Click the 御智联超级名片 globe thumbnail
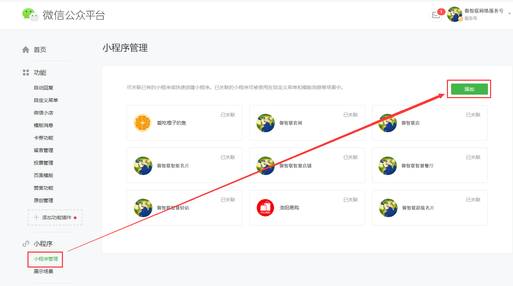513x286 pixels. pyautogui.click(x=388, y=208)
